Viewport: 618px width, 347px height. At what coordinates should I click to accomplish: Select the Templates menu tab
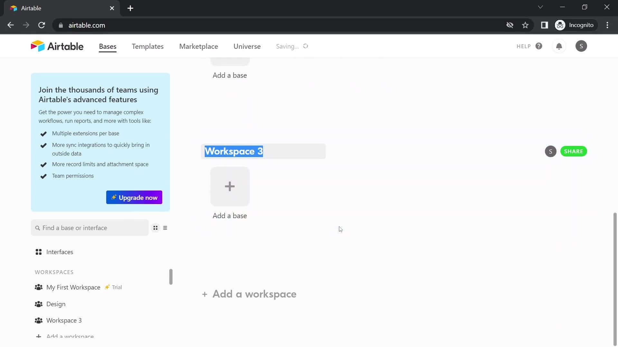pos(148,46)
